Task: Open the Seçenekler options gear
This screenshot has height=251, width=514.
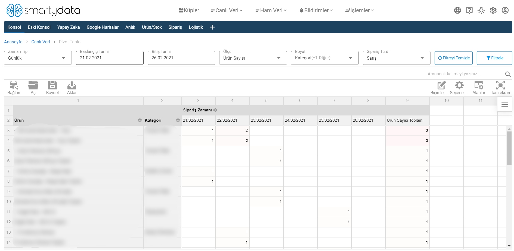Action: click(x=459, y=88)
